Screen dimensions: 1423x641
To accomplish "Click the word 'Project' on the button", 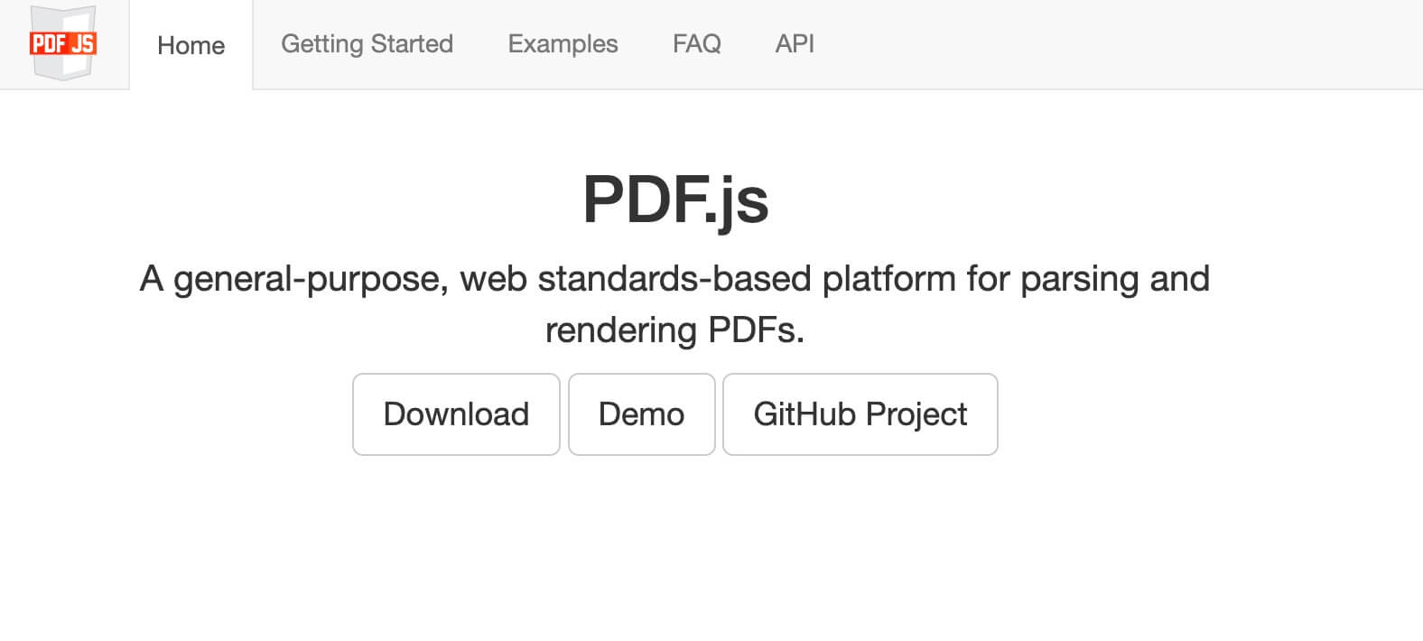I will coord(916,414).
